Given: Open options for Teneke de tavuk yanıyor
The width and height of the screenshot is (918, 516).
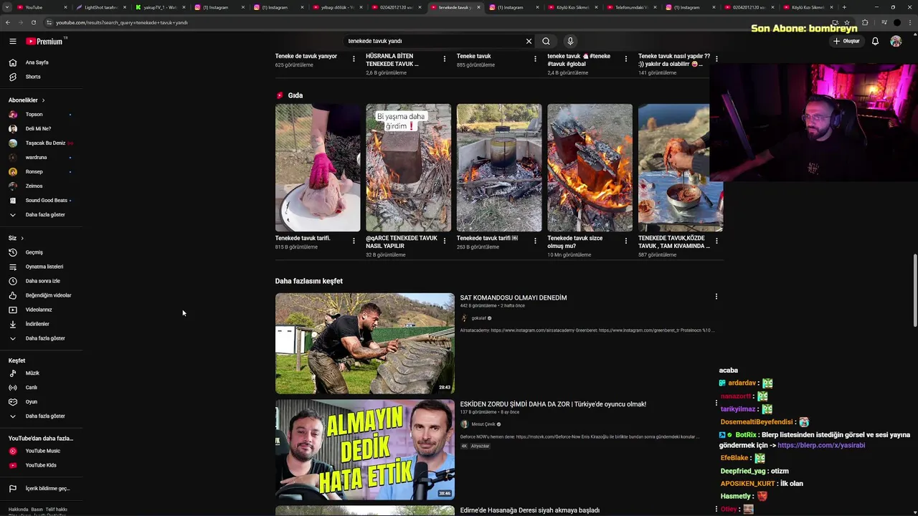Looking at the screenshot, I should (x=354, y=59).
